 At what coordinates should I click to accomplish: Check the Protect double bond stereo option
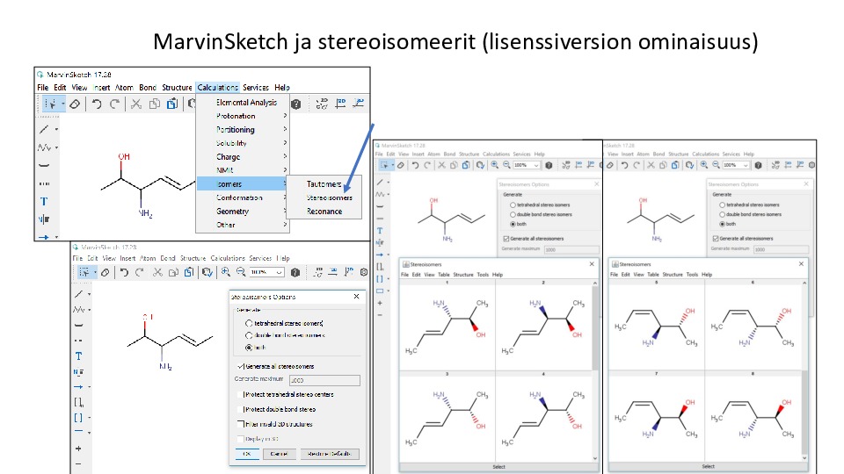click(x=245, y=409)
